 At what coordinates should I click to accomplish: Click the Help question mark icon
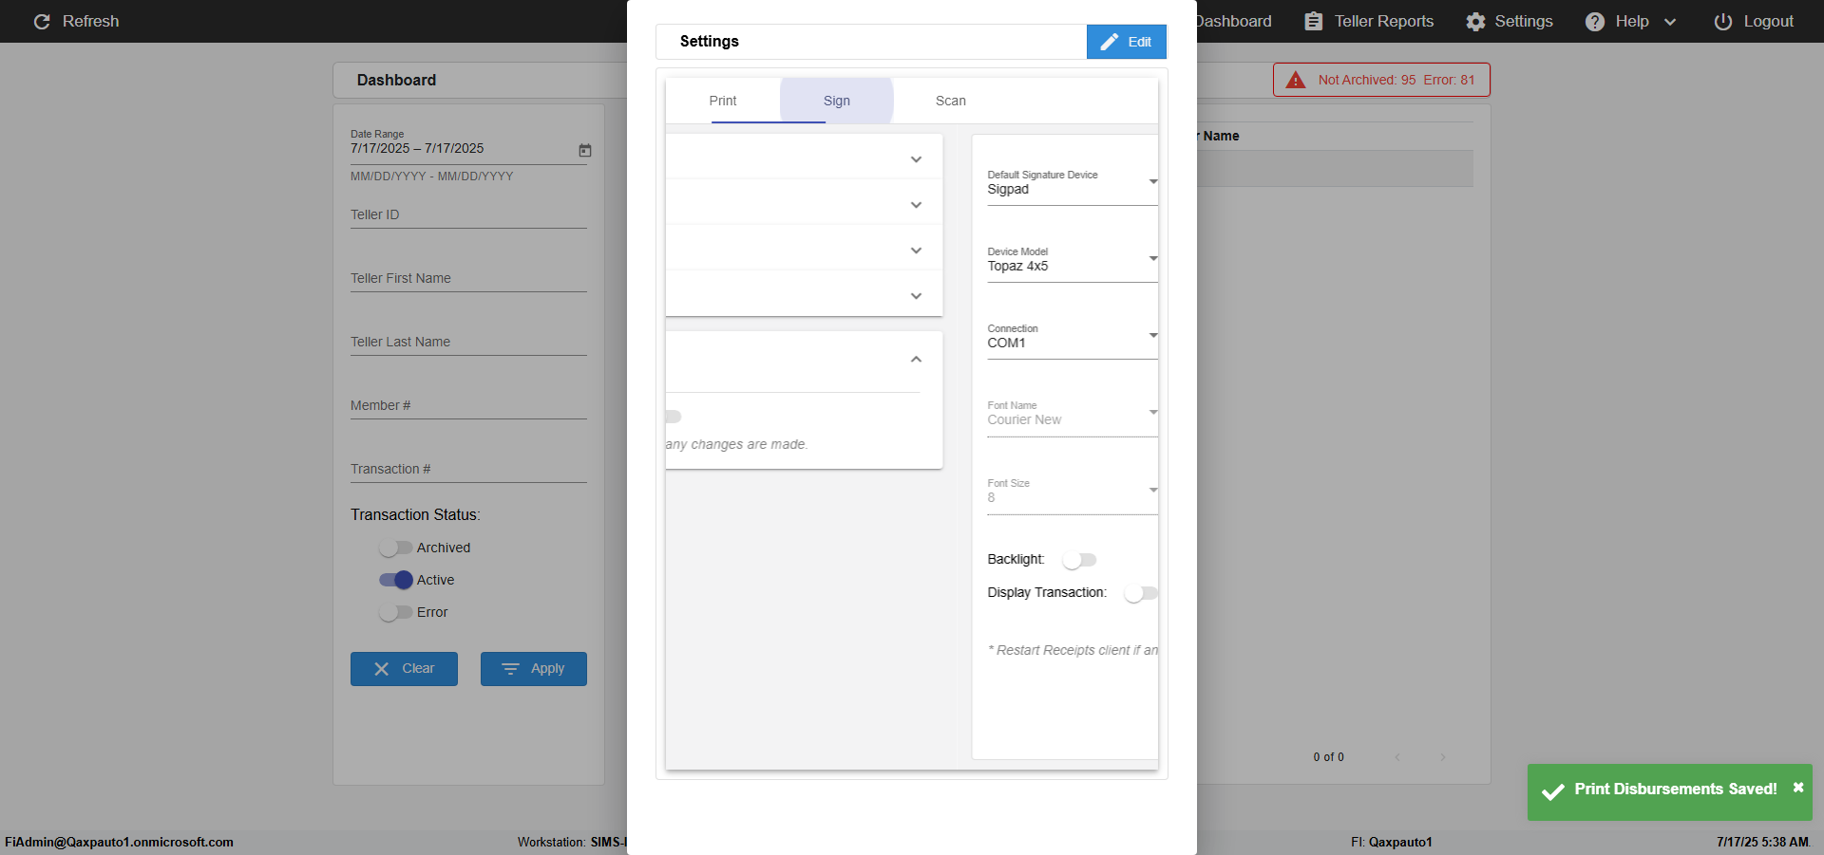click(1595, 21)
